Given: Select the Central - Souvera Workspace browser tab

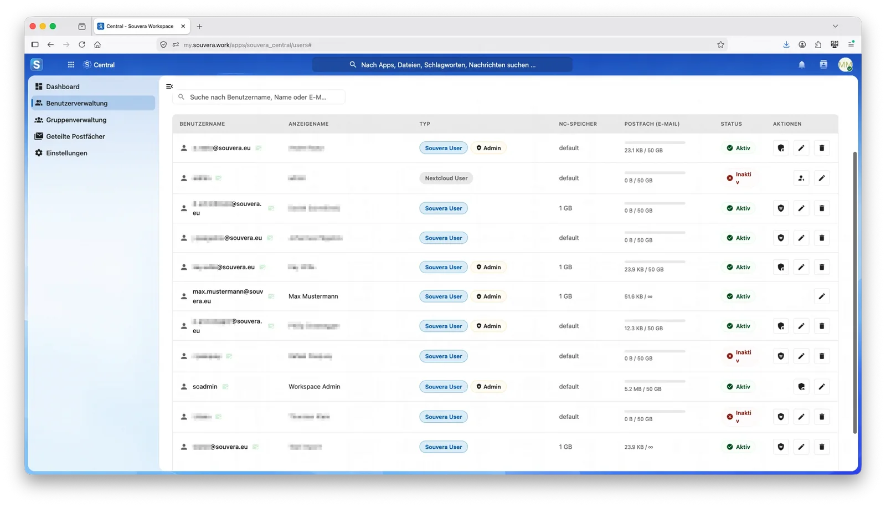Looking at the screenshot, I should (142, 26).
